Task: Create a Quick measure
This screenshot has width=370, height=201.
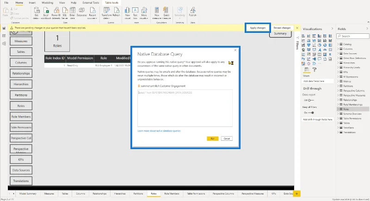Action: click(166, 13)
